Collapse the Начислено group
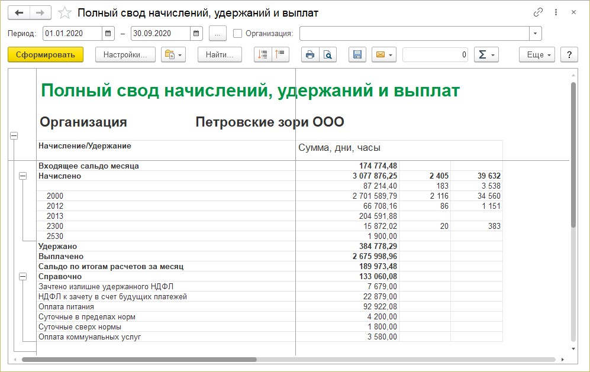Viewport: 590px width, 372px height. 23,176
